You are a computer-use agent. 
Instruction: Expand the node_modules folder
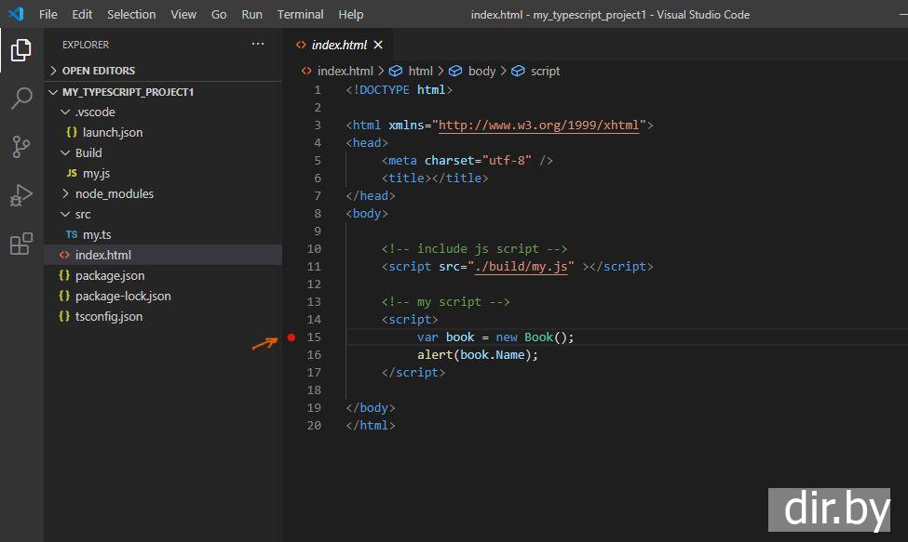114,193
